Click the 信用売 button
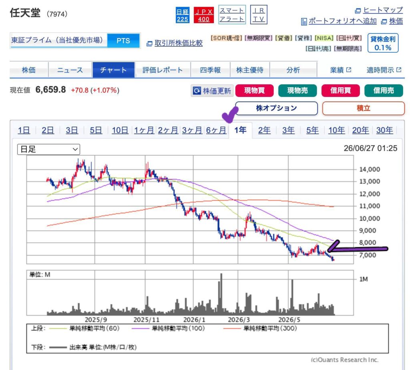Viewport: 410px width, 370px height. [384, 91]
